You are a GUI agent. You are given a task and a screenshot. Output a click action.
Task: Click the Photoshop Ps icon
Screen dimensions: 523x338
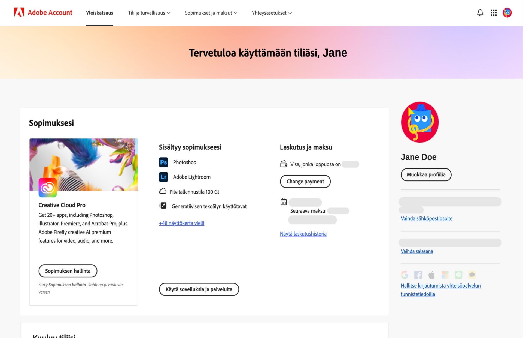(x=163, y=162)
